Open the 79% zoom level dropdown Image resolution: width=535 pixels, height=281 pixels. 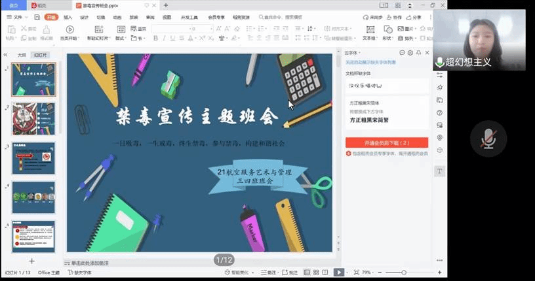coord(367,273)
